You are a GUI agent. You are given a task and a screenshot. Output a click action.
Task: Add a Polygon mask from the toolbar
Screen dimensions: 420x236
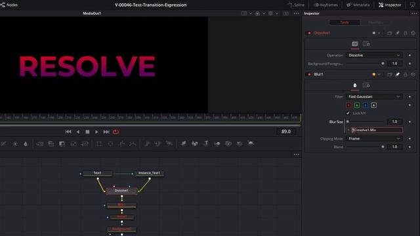121,144
